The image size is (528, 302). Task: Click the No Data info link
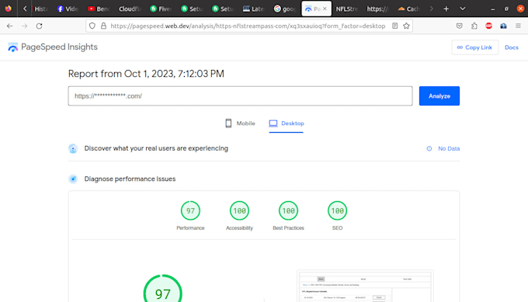pos(443,148)
